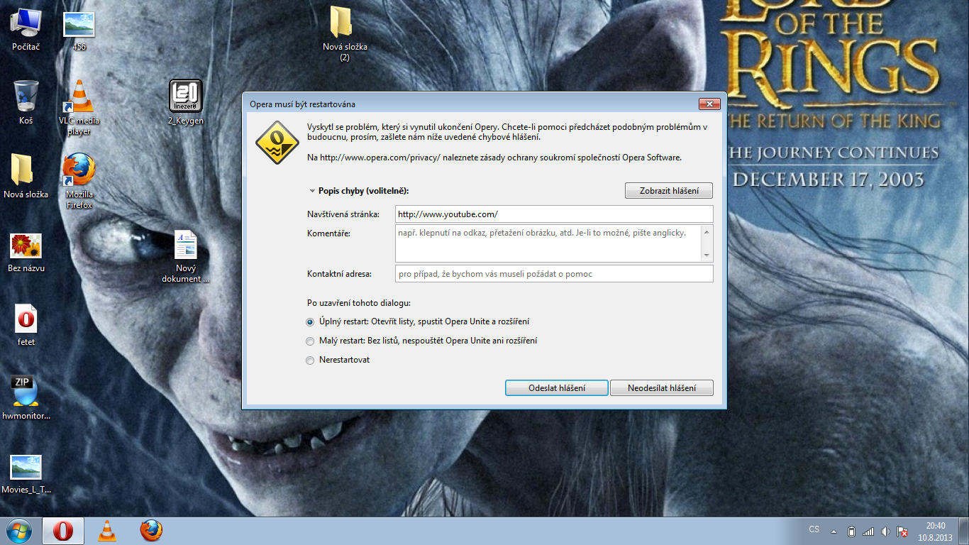Click the Navštívená stránka URL field
Screen dimensions: 969x545
(x=554, y=214)
